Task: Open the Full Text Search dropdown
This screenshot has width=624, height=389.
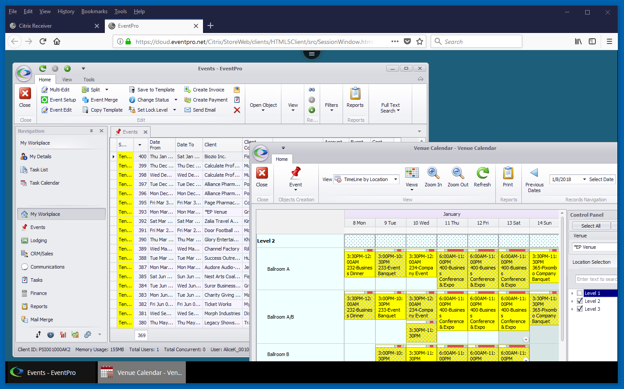Action: (x=391, y=108)
